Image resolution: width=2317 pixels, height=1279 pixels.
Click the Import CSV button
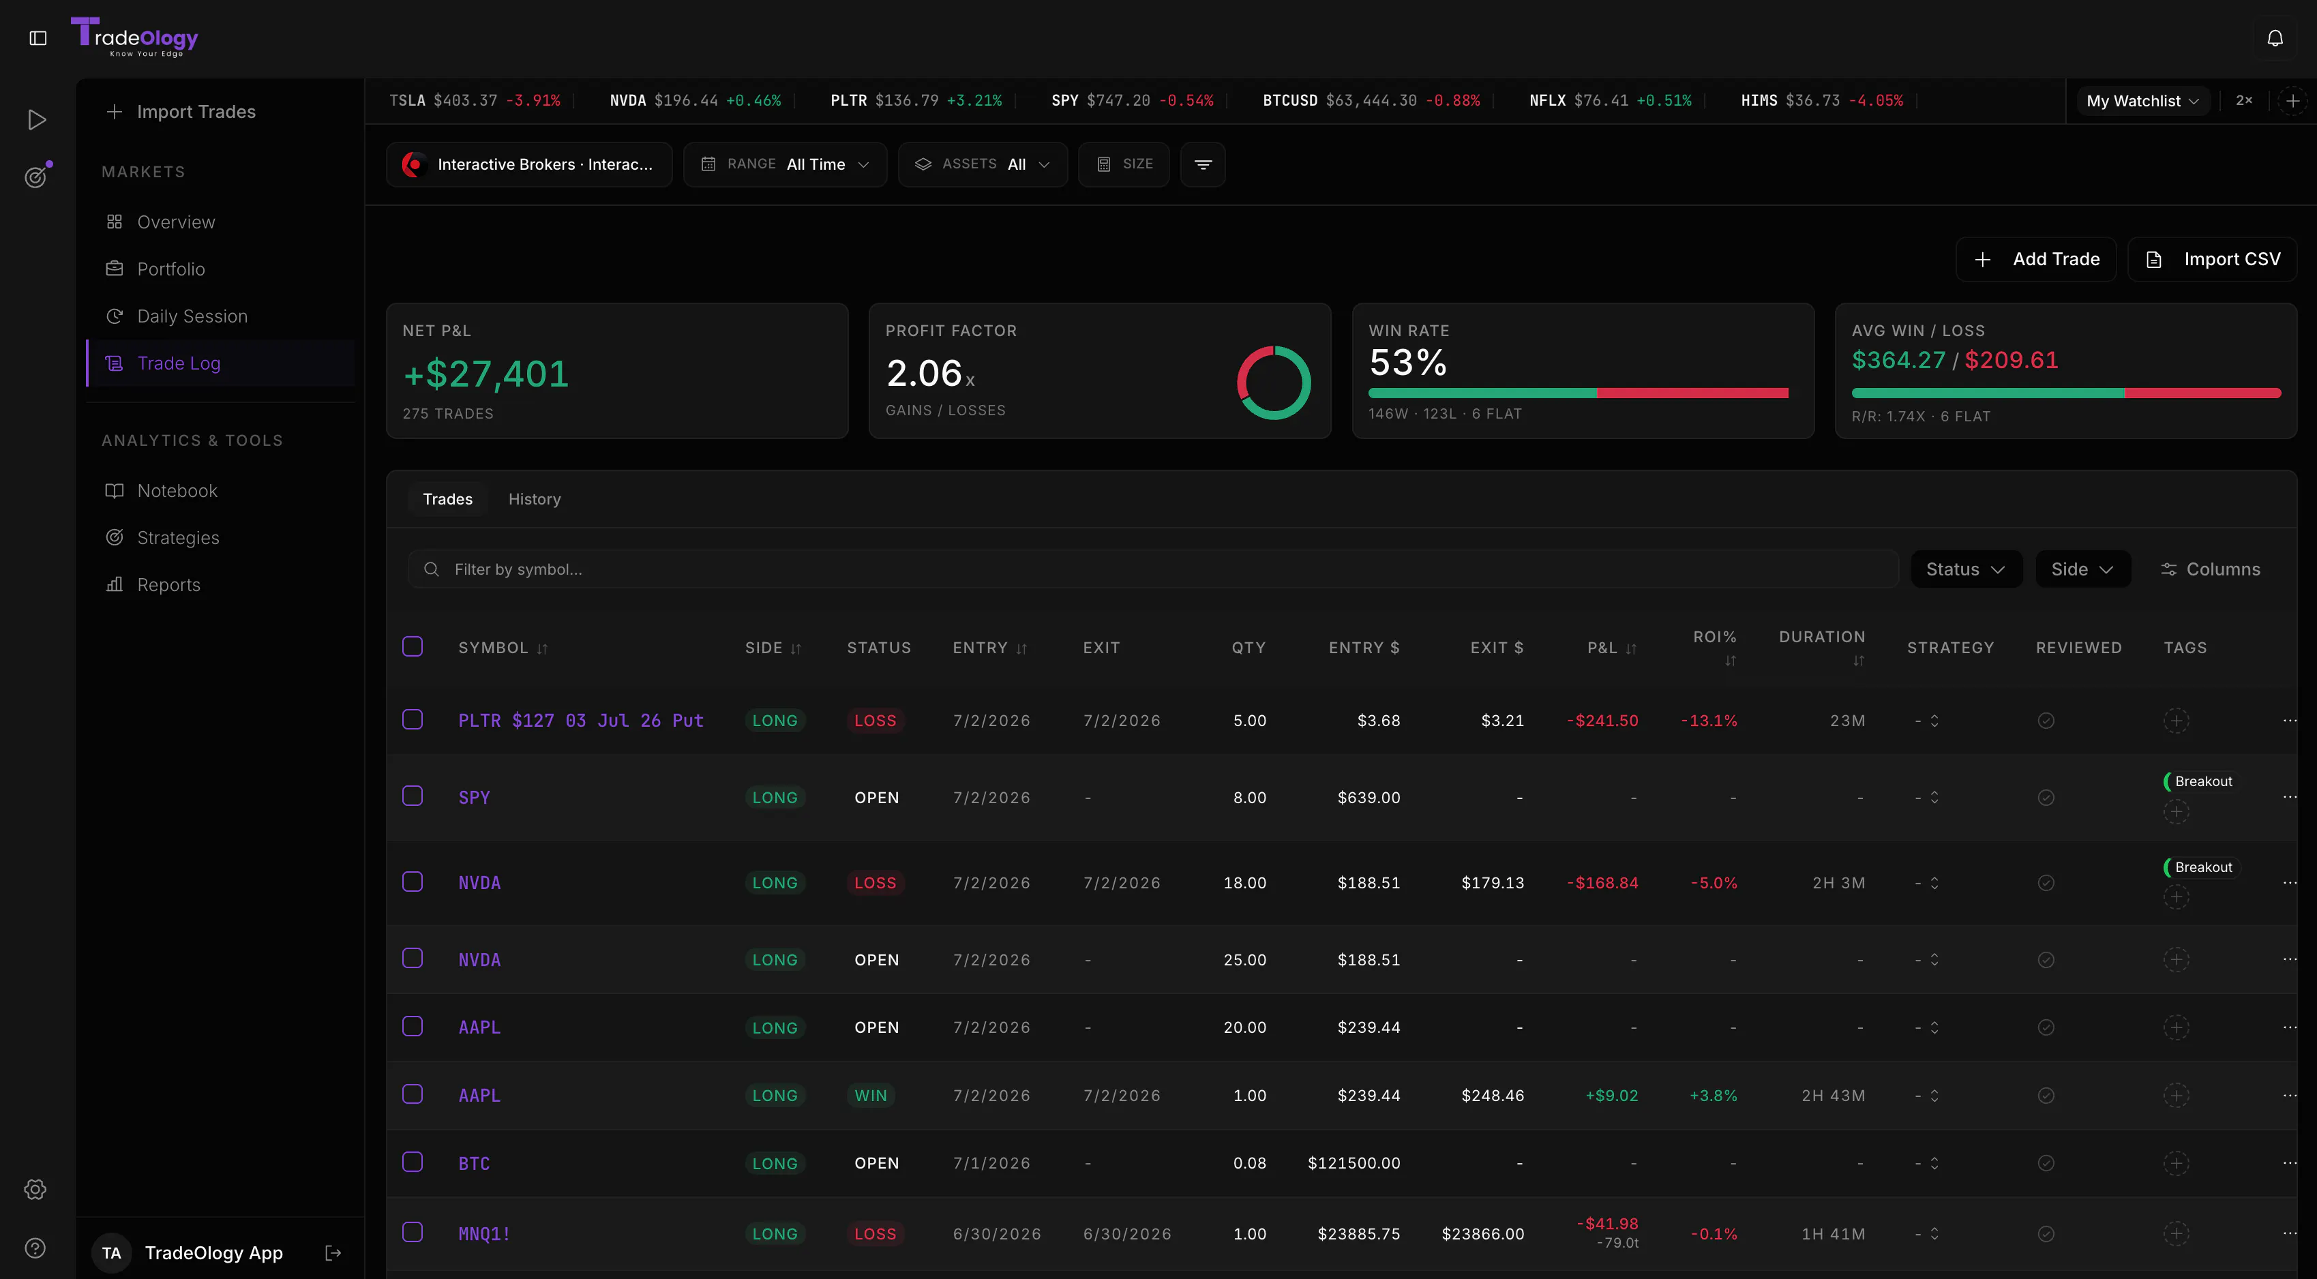click(x=2213, y=259)
